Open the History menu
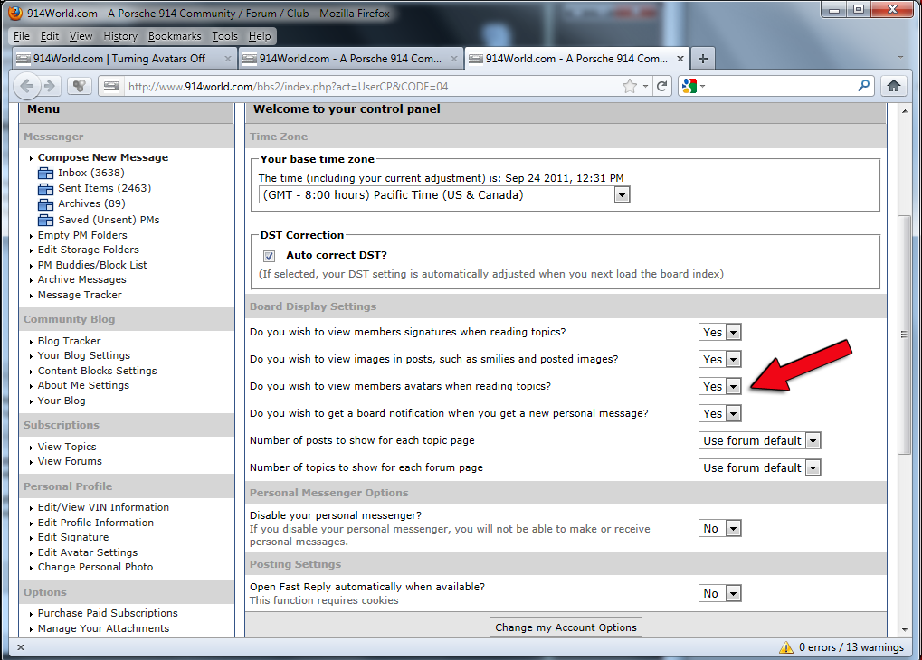This screenshot has height=660, width=922. [120, 36]
